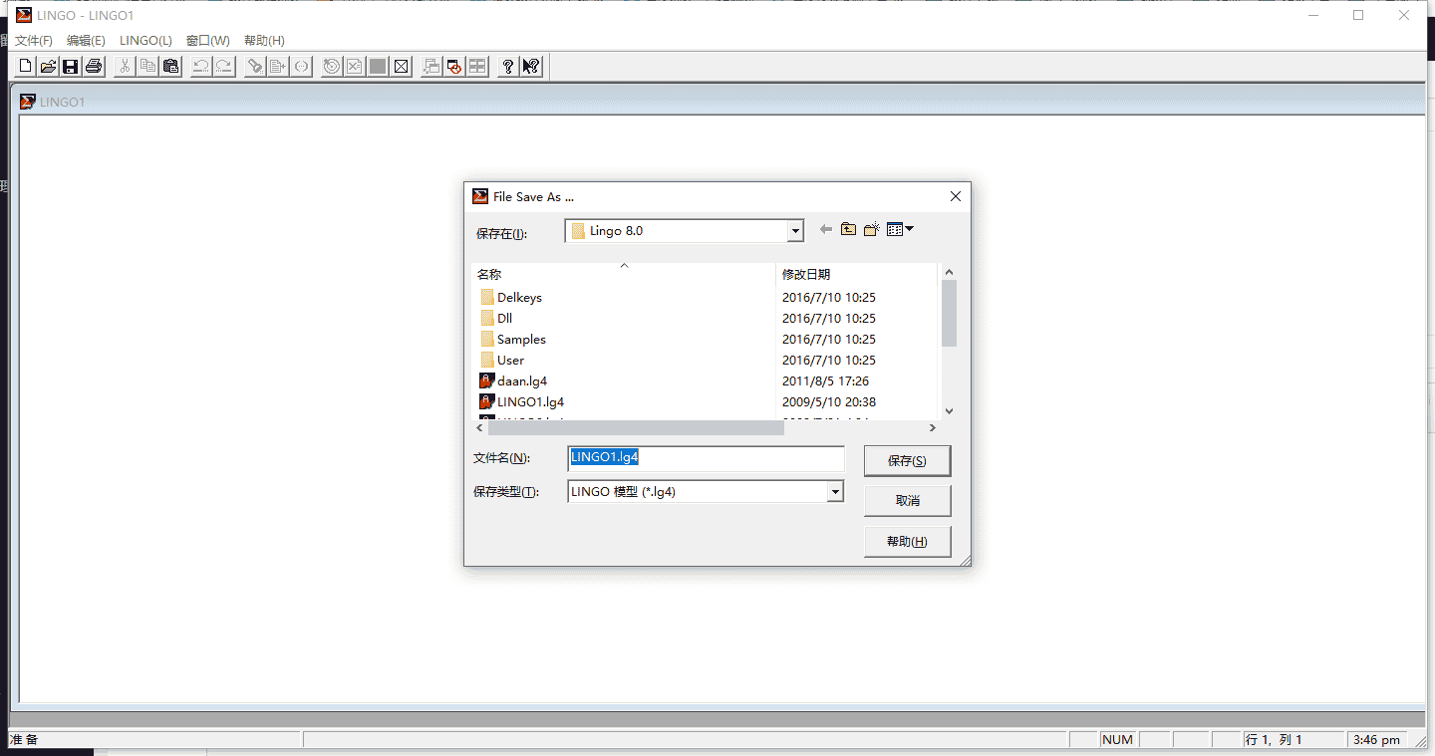
Task: Copy selection using the toolbar Copy icon
Action: [x=147, y=67]
